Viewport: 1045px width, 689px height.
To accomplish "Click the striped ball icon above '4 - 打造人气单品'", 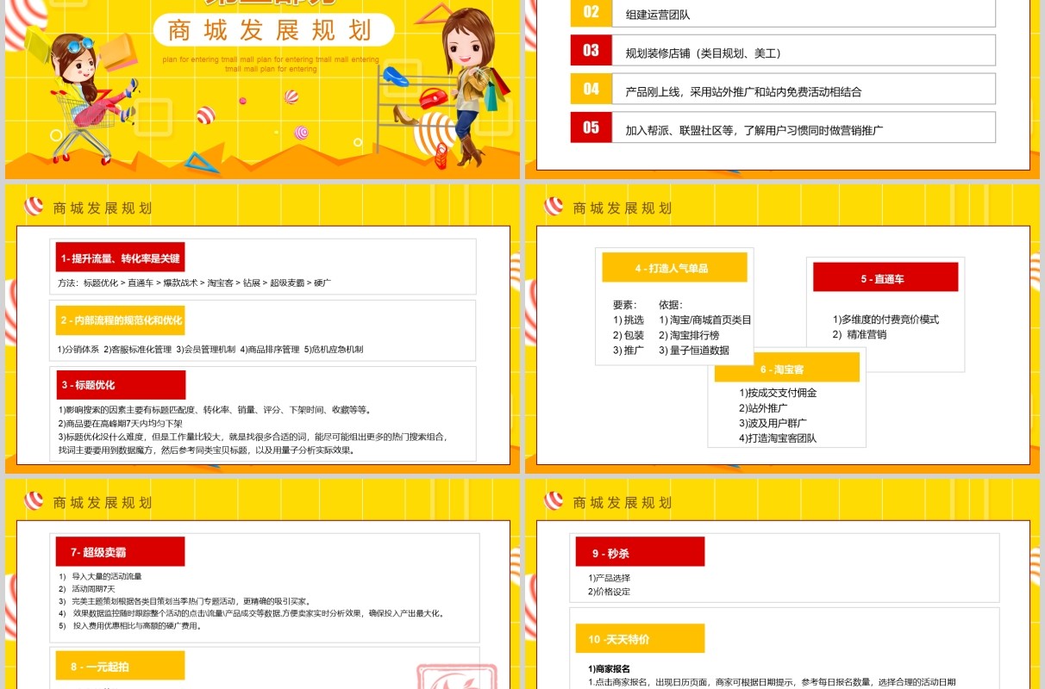I will [x=554, y=207].
